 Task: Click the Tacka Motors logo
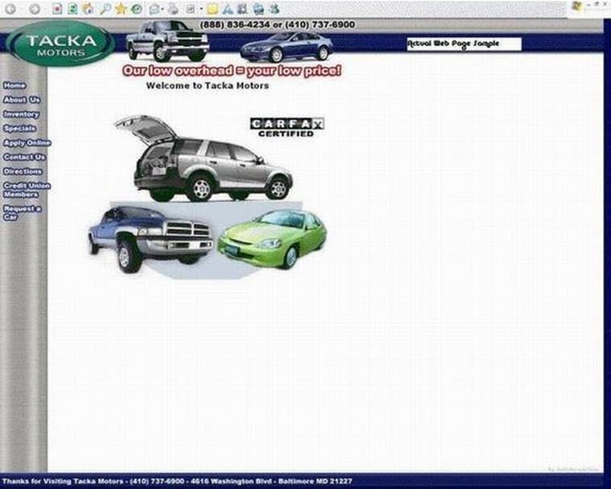[x=60, y=43]
